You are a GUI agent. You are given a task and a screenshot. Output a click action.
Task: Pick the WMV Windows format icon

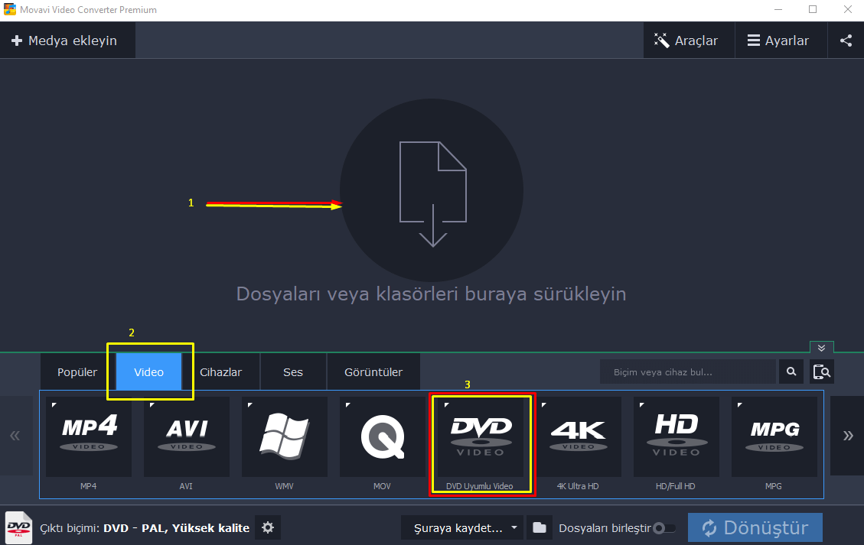tap(285, 436)
